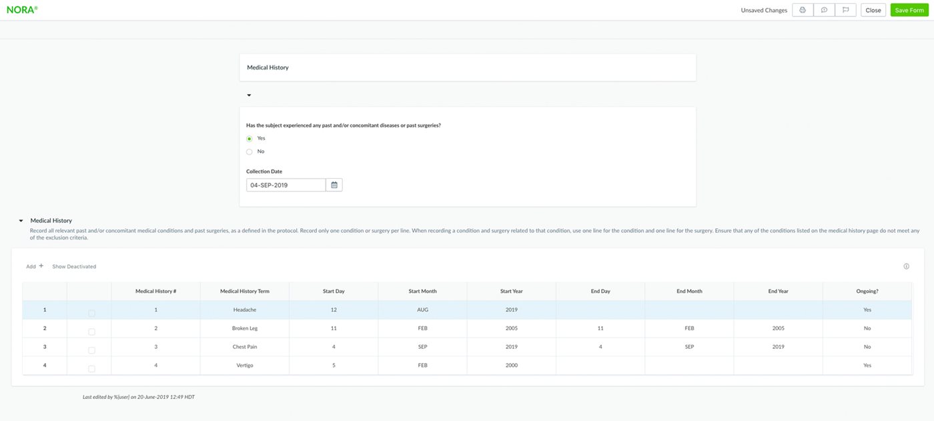The width and height of the screenshot is (934, 421).
Task: Click the NORA logo
Action: coord(21,10)
